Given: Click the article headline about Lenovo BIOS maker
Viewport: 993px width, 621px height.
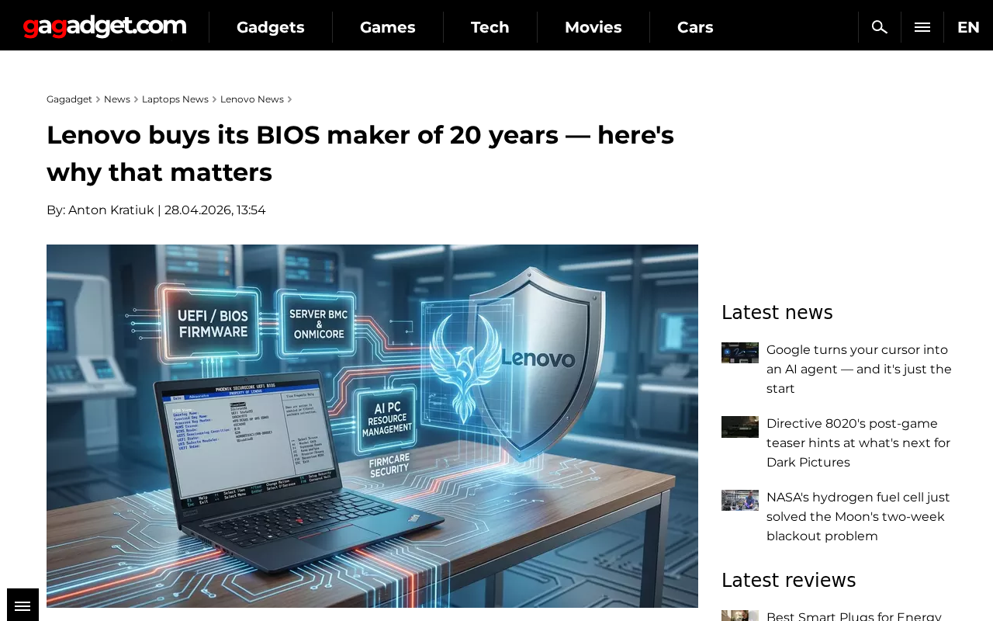Looking at the screenshot, I should coord(361,154).
